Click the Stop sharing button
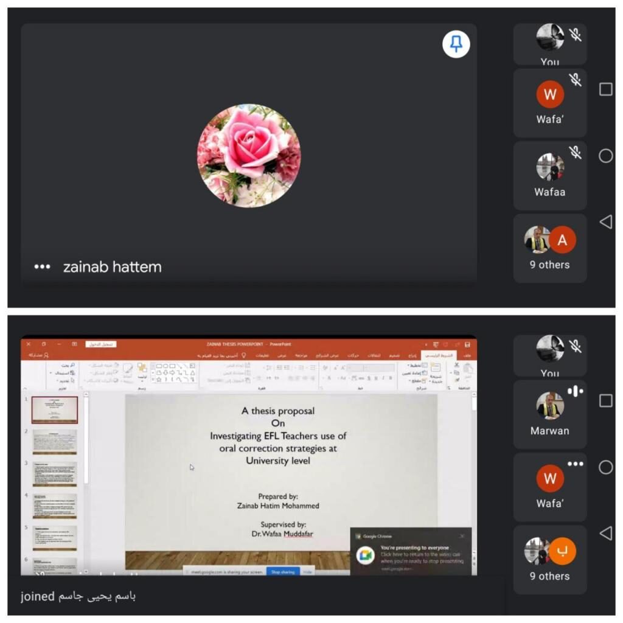Viewport: 623px width, 623px height. 283,572
